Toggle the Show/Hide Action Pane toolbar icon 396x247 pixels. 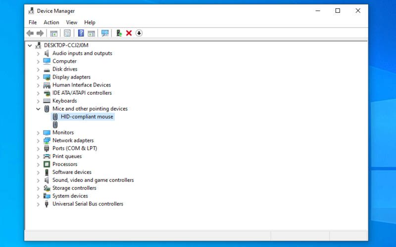(91, 33)
